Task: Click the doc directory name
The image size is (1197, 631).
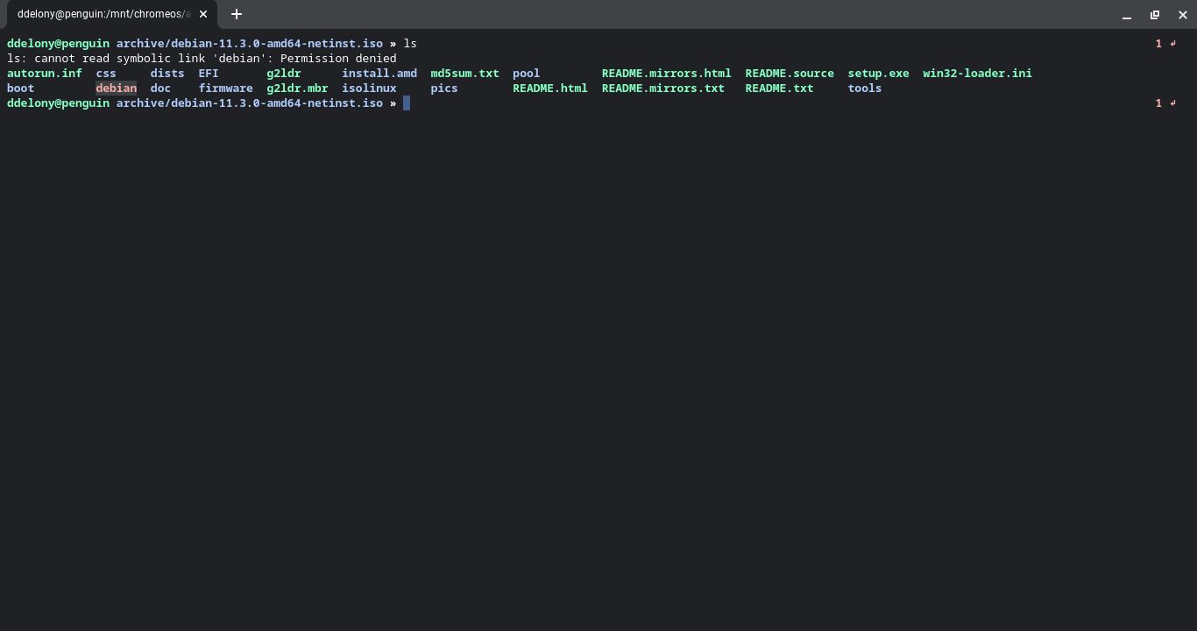Action: click(x=160, y=89)
